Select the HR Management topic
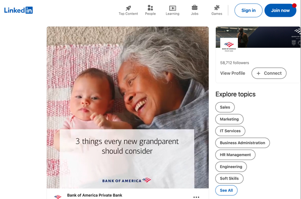 click(x=235, y=155)
